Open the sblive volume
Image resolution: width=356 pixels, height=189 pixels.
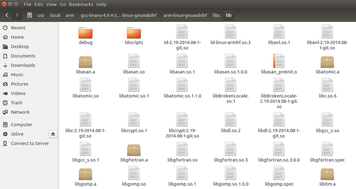point(17,134)
